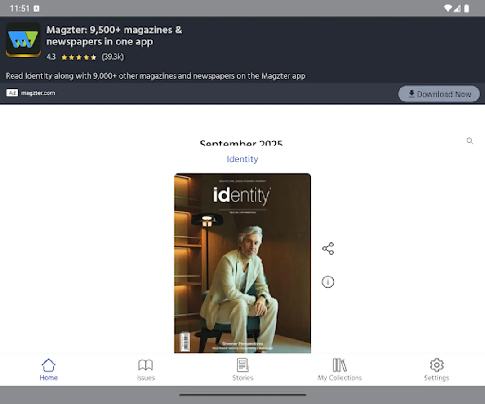
Task: Tap the Identity magazine cover thumbnail
Action: [242, 262]
